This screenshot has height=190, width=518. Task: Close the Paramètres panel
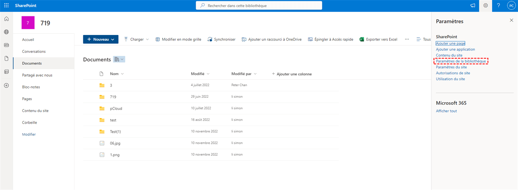[x=511, y=20]
